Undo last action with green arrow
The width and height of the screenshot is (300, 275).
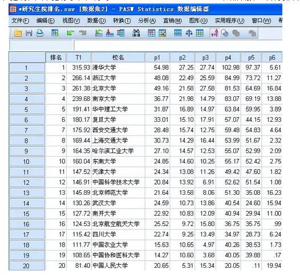pyautogui.click(x=70, y=33)
